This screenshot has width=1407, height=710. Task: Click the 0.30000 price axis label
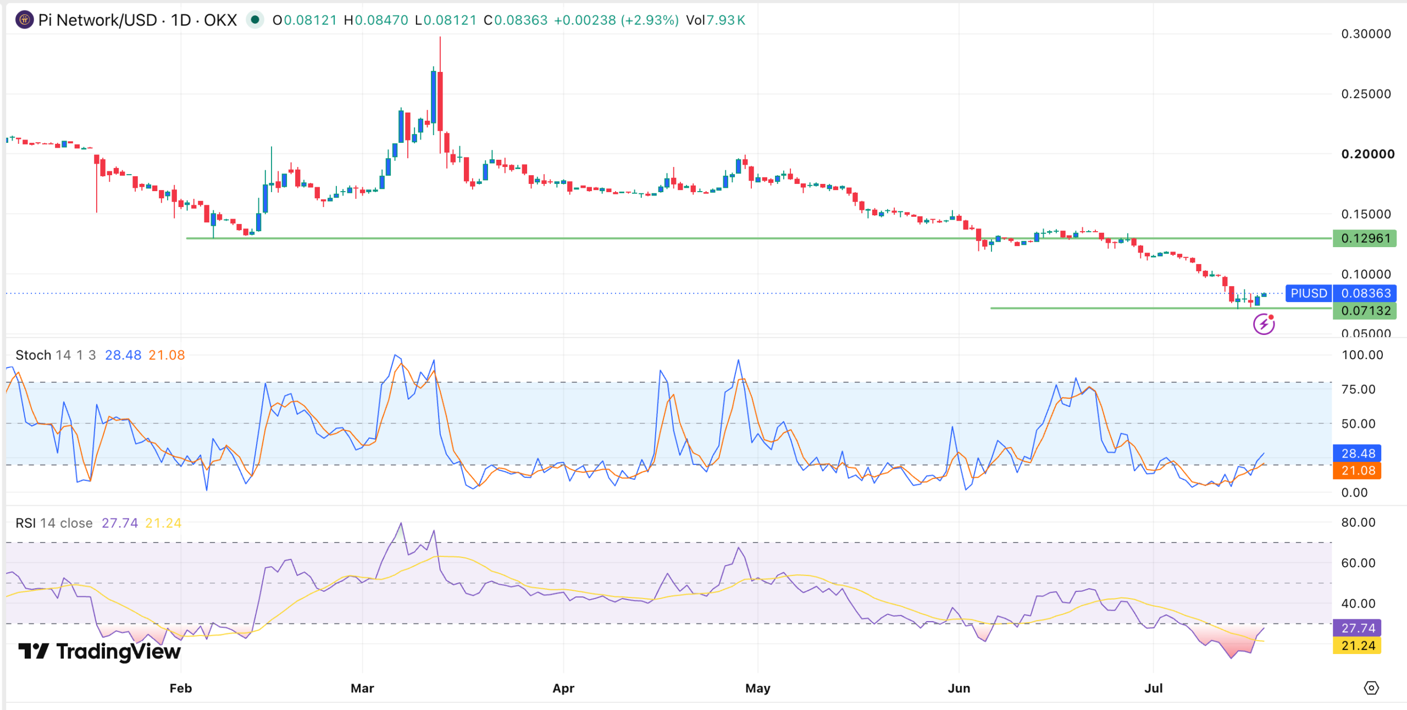pos(1366,34)
